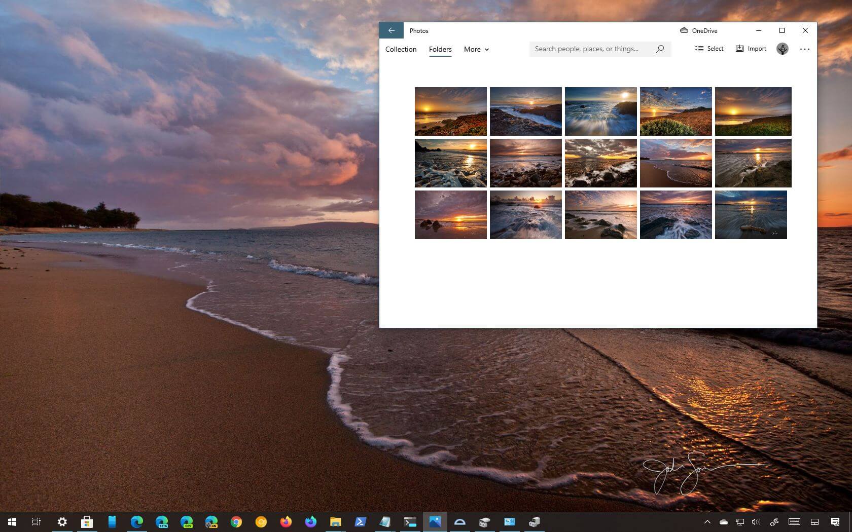Viewport: 852px width, 532px height.
Task: Expand hidden icons in the system tray
Action: coord(707,522)
